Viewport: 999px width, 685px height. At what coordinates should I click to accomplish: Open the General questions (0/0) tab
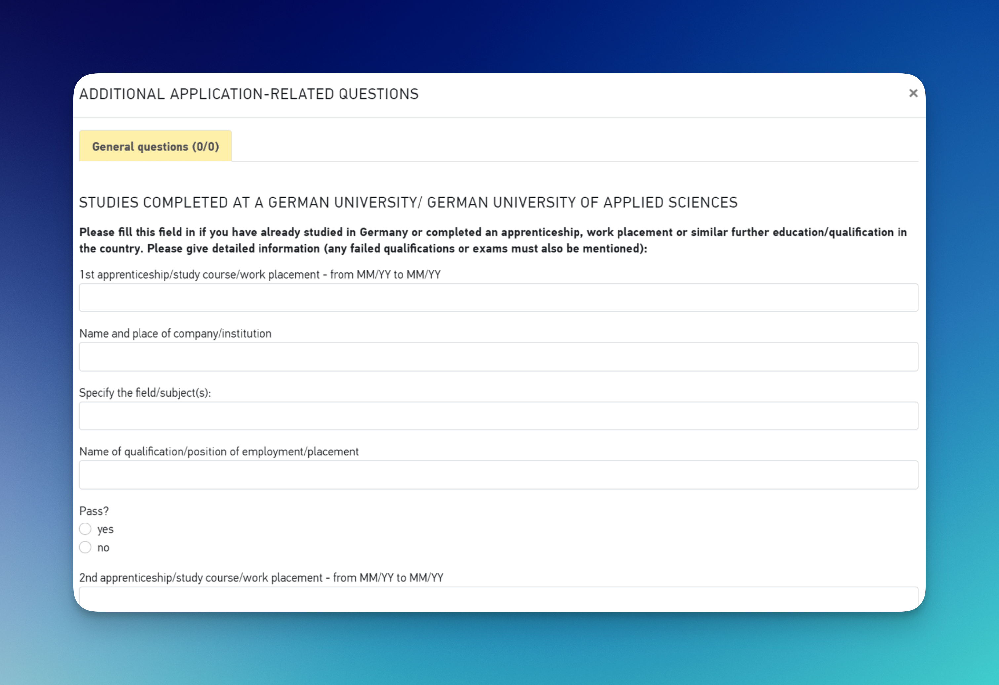tap(155, 146)
